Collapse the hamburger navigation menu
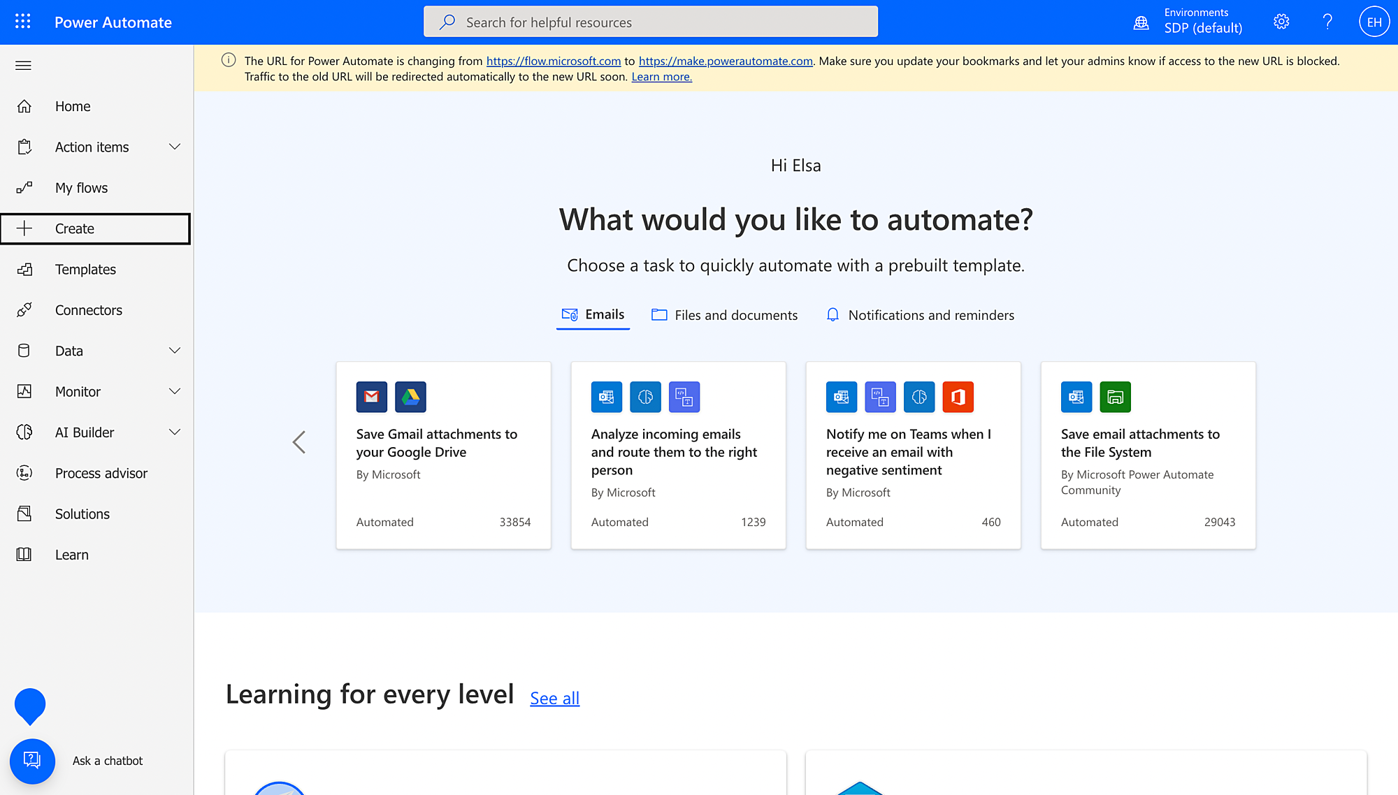The image size is (1398, 795). 23,66
